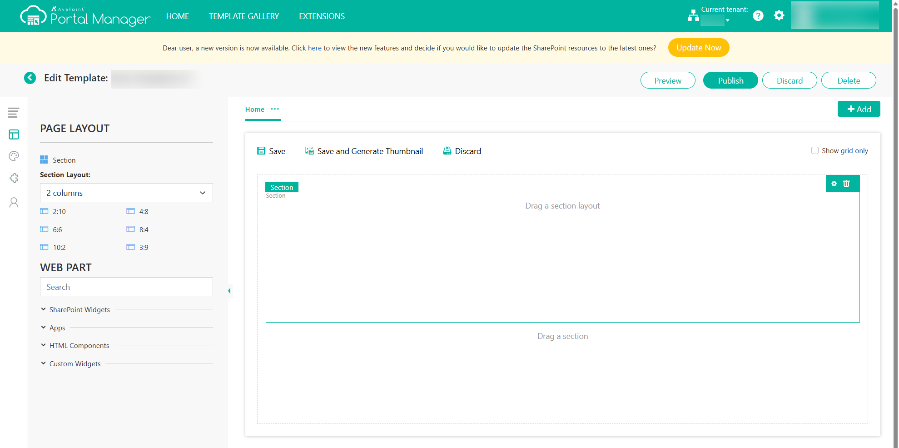The image size is (899, 448).
Task: Open the content outline panel in sidebar
Action: 14,112
